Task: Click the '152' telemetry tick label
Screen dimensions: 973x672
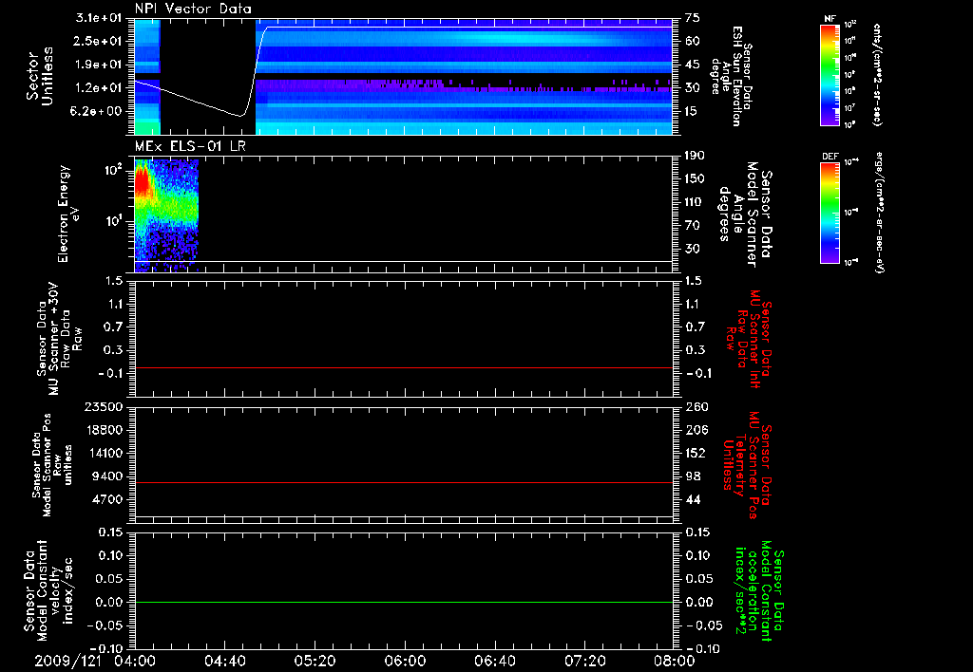Action: click(696, 453)
